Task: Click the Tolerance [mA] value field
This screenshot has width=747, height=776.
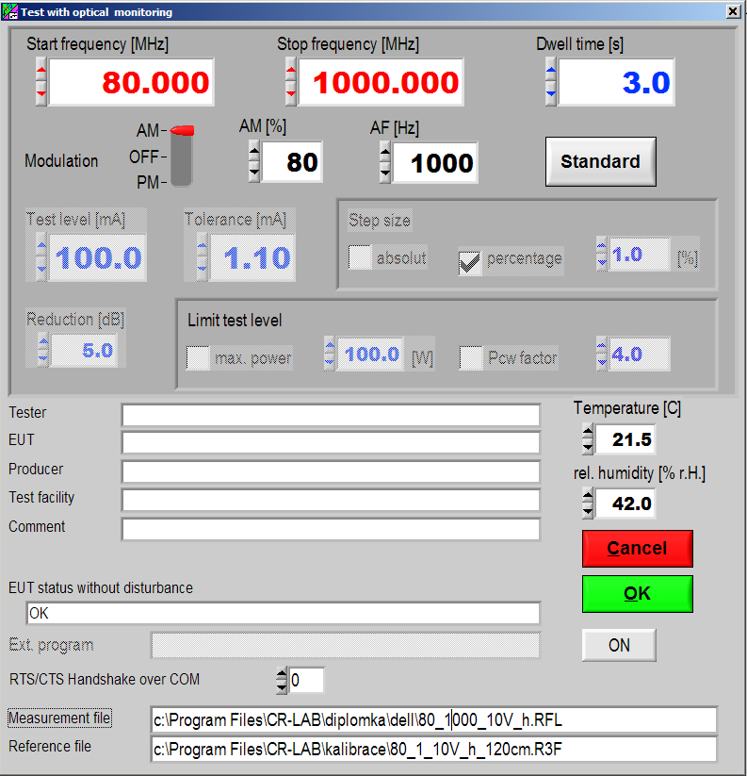Action: click(x=252, y=257)
